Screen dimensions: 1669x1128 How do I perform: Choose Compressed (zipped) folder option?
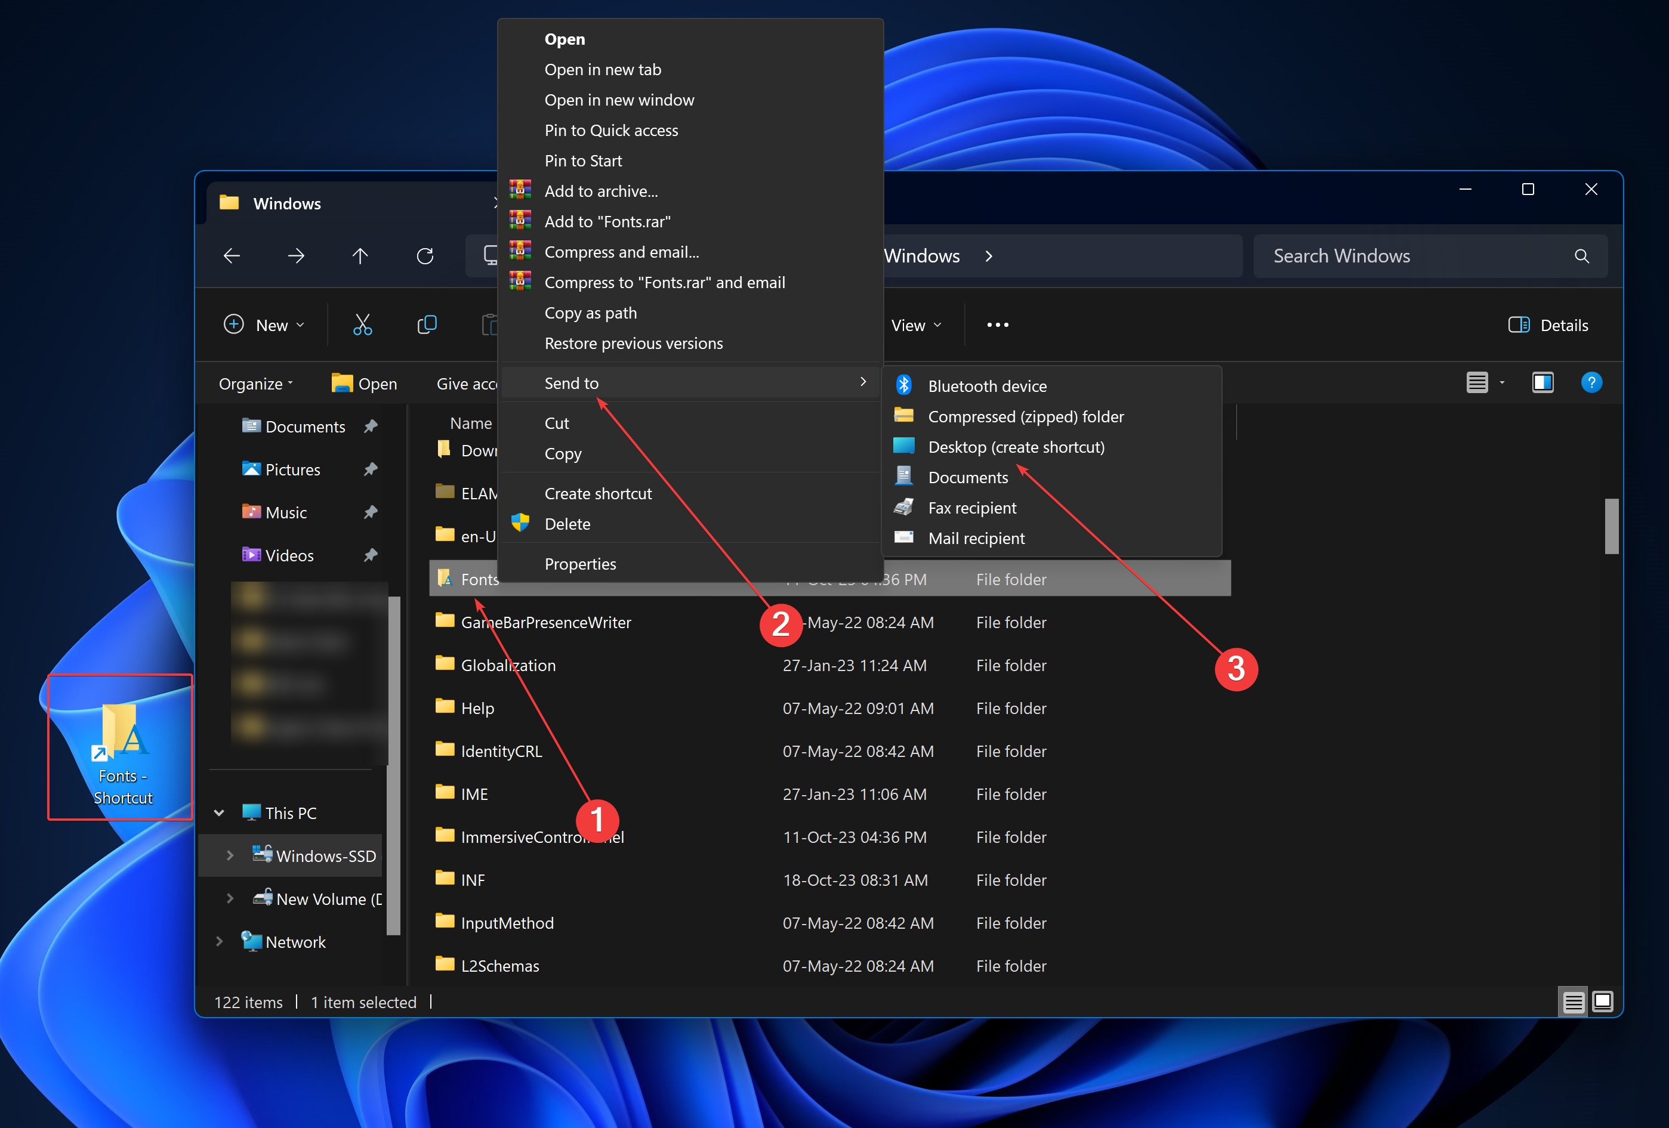coord(1051,416)
